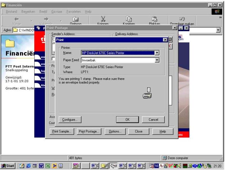Viewport: 225px width, 170px height.
Task: Launch Excel from the quick launch bar
Action: point(48,166)
